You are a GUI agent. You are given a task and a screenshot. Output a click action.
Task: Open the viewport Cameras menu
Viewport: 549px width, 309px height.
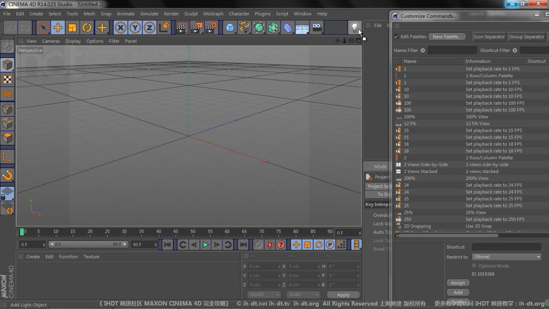point(51,41)
